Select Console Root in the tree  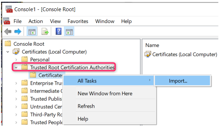pos(29,44)
